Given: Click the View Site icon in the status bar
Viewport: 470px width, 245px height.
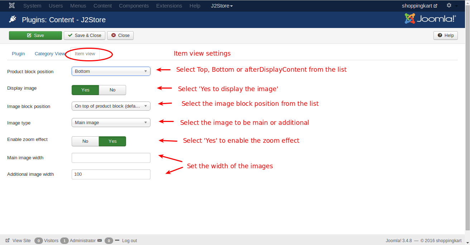Looking at the screenshot, I should coord(8,240).
